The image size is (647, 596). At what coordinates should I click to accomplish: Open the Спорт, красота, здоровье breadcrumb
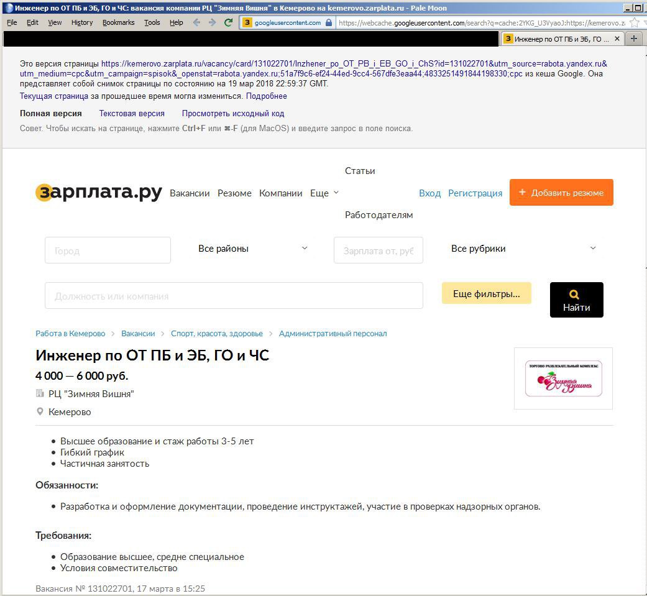[217, 334]
